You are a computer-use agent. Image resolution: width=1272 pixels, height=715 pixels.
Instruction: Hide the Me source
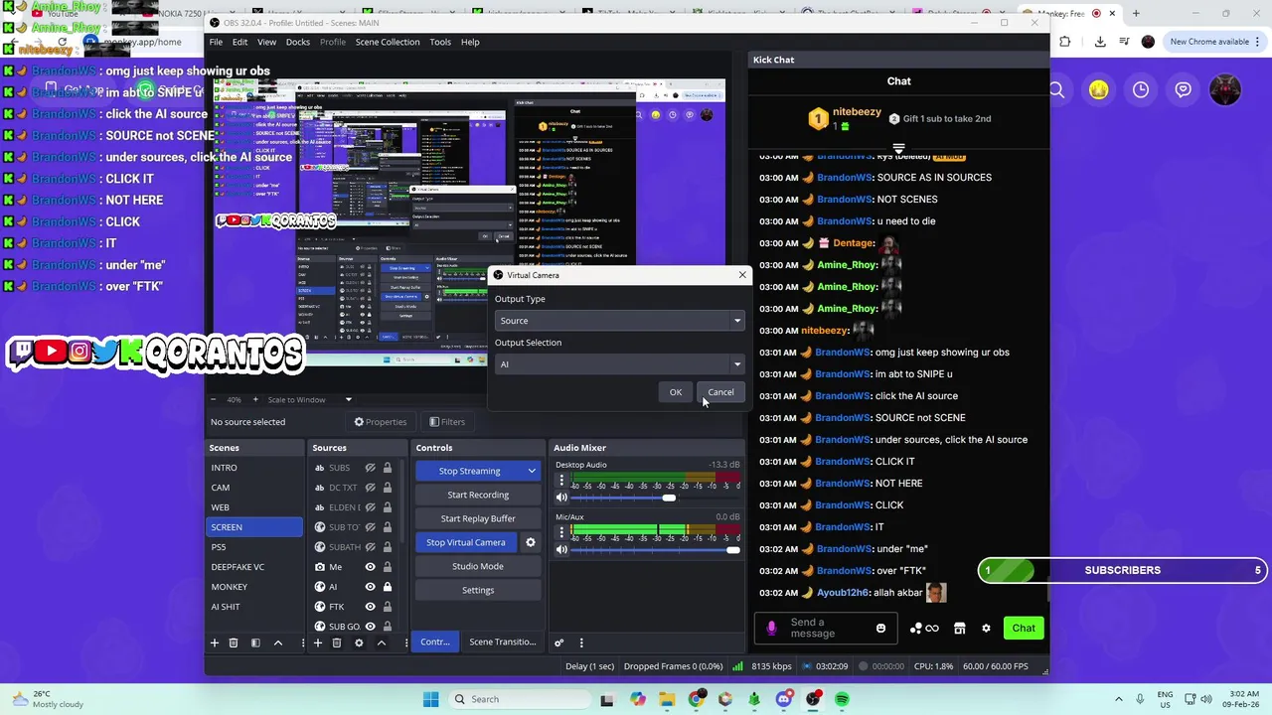click(x=370, y=567)
